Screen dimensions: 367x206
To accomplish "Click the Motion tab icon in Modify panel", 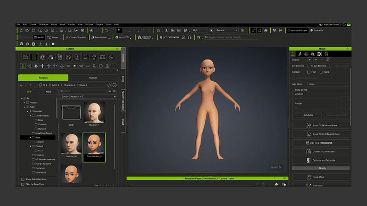I will (299, 54).
